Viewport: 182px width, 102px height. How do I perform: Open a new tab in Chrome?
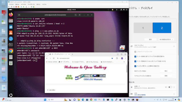[x=72, y=54]
